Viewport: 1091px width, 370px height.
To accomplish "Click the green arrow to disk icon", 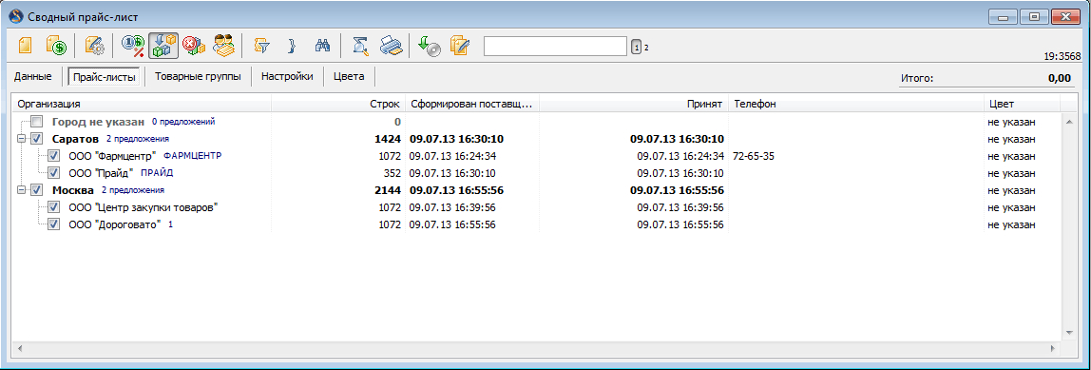I will pyautogui.click(x=430, y=46).
